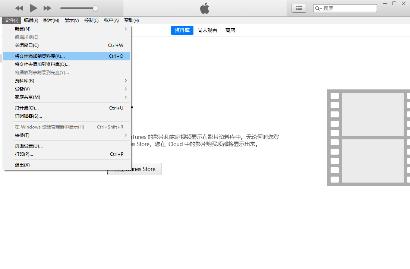Choose 页面设置(U)... menu item
Image resolution: width=410 pixels, height=269 pixels.
[66, 146]
